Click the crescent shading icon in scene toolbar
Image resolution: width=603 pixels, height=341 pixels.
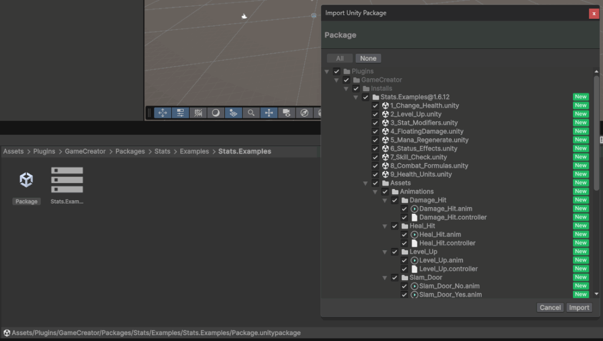pos(216,112)
